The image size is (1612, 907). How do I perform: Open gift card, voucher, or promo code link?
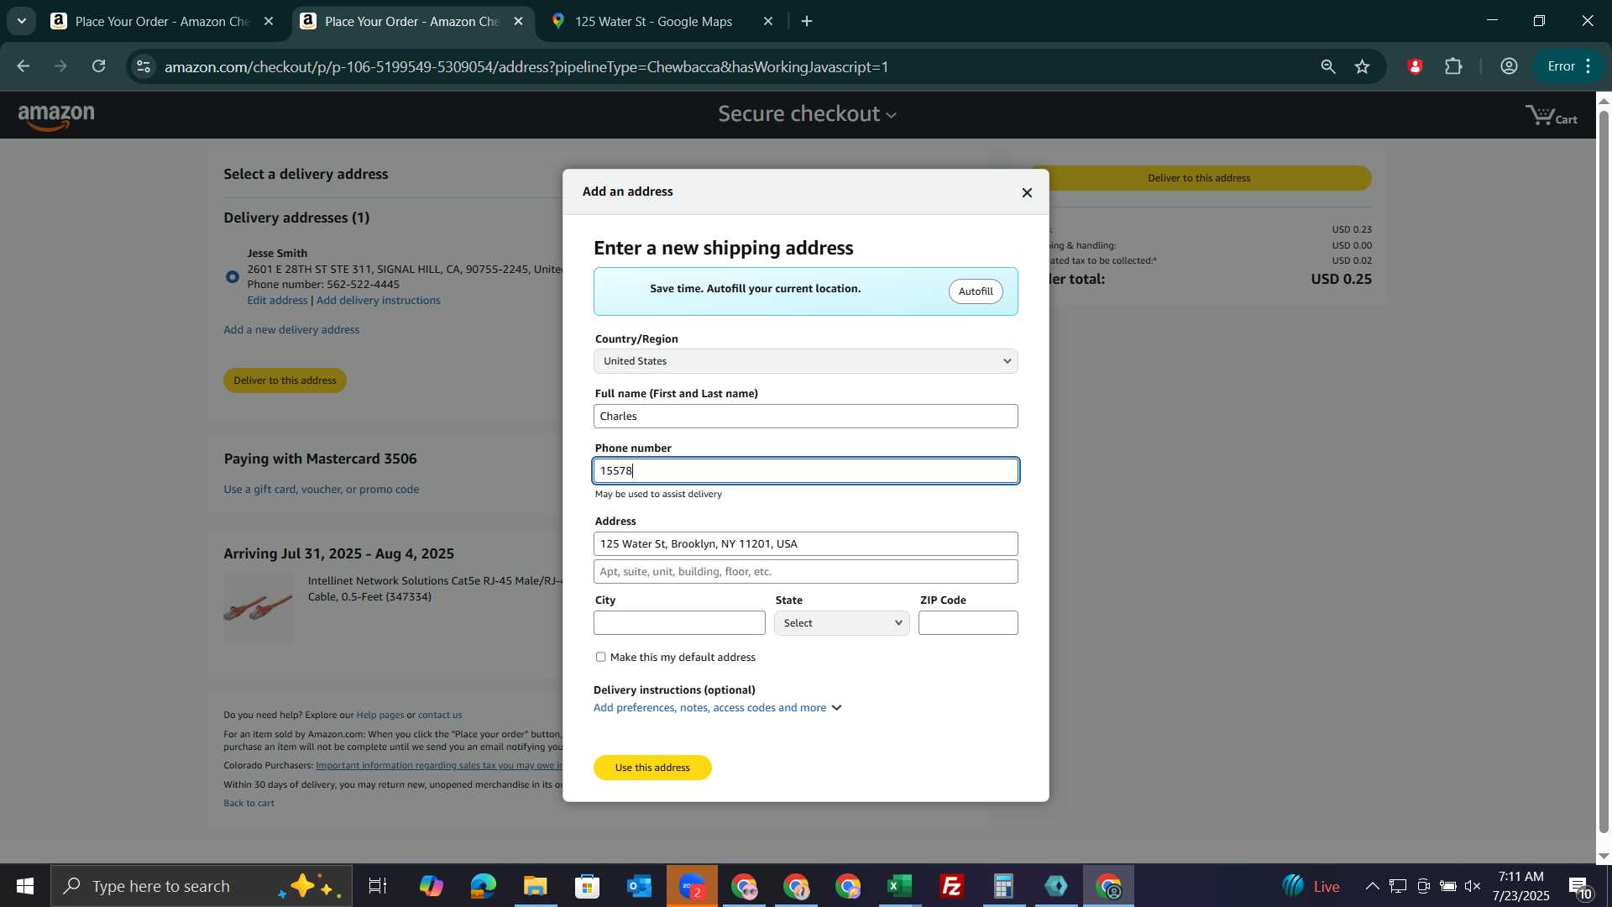click(x=321, y=490)
